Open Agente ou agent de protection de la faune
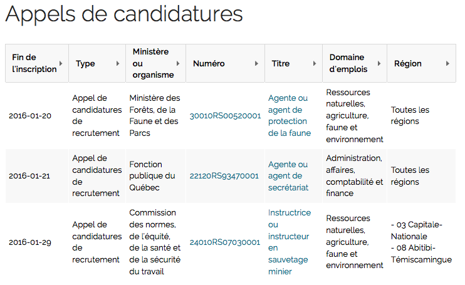Viewport: 465px width, 285px height. coord(289,116)
